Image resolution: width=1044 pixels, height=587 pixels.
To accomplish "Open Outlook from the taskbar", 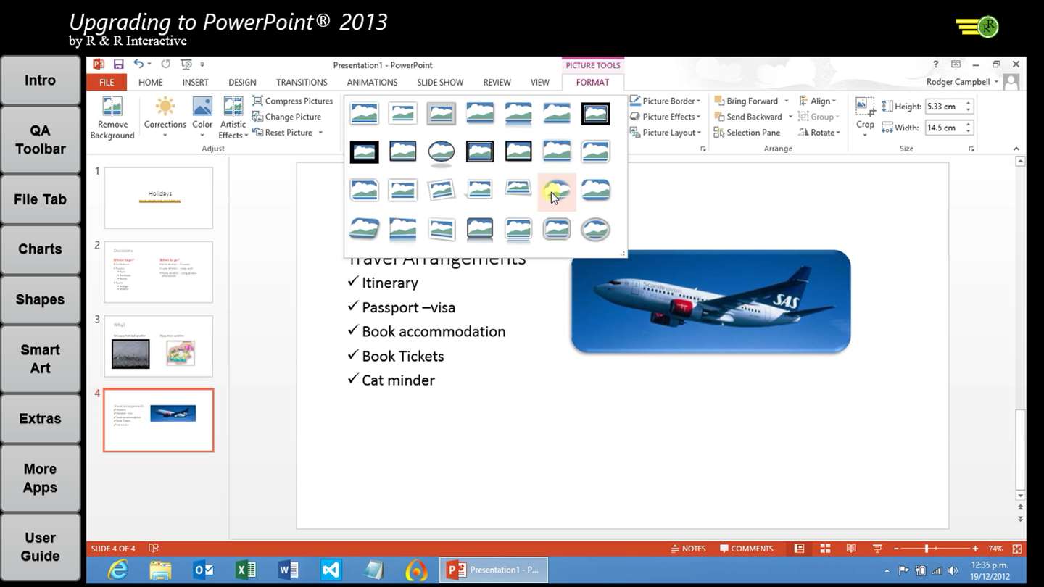I will [204, 570].
